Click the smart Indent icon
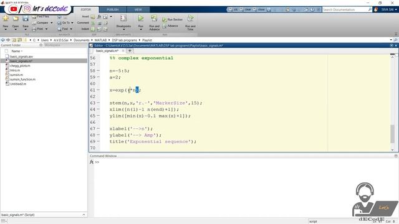This screenshot has width=399, height=224. 93,29
